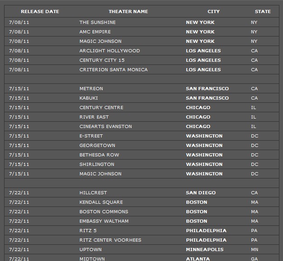Click 7/22/11 date in HILLCREST row
Image resolution: width=283 pixels, height=261 pixels.
(x=19, y=192)
